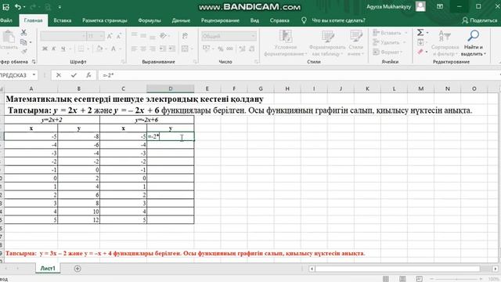This screenshot has height=282, width=501.
Task: Open the Файл menu tab
Action: [6, 20]
